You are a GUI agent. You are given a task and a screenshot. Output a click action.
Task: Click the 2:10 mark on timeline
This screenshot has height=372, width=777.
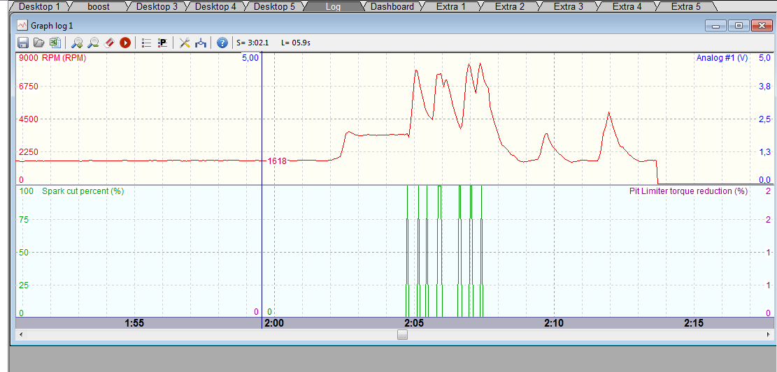tap(553, 323)
